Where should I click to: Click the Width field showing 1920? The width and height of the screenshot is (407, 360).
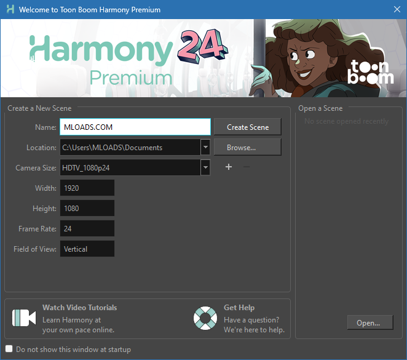click(x=87, y=188)
